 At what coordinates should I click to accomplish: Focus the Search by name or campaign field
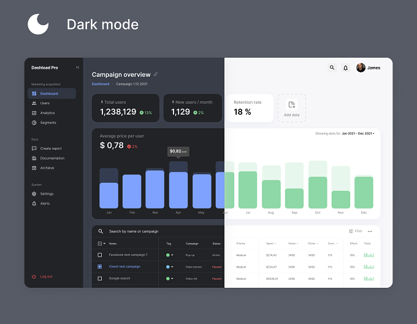pyautogui.click(x=158, y=231)
